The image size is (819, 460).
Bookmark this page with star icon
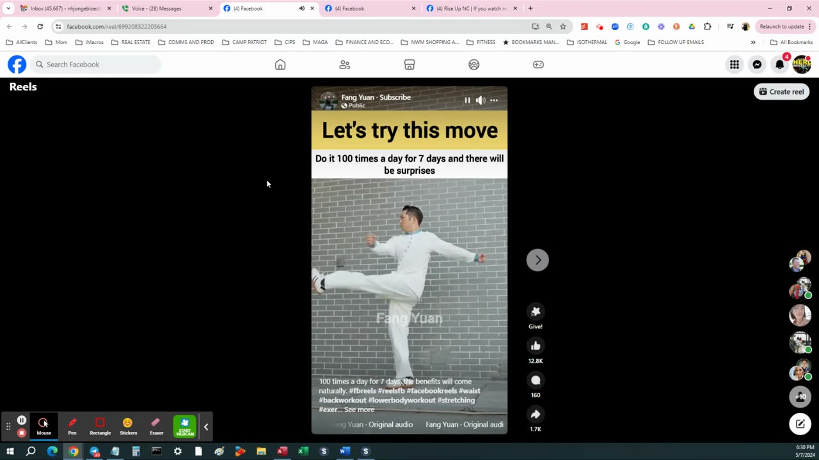coord(563,26)
